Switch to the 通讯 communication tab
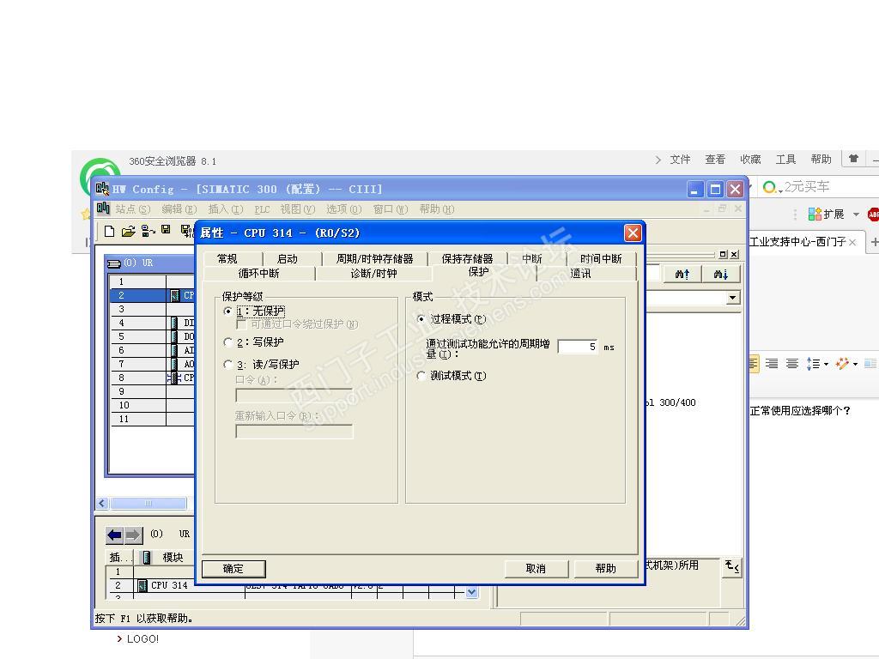The image size is (879, 659). click(581, 274)
